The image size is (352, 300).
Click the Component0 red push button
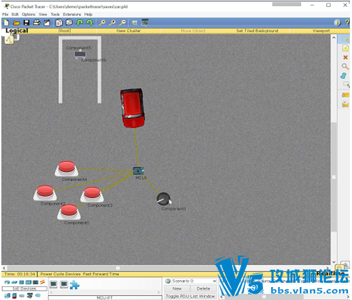coord(69,212)
